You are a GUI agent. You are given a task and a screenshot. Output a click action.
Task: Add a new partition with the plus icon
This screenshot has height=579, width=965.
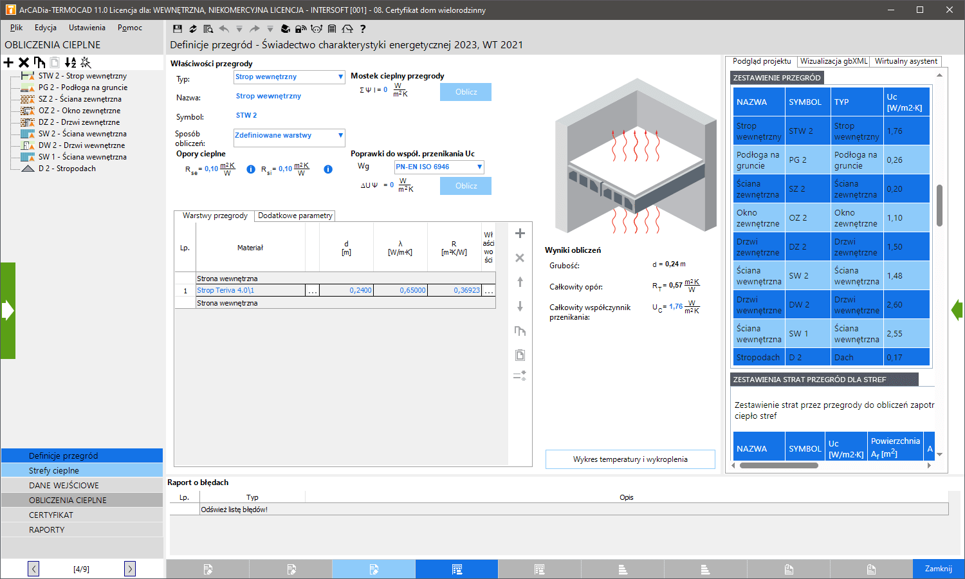[8, 62]
